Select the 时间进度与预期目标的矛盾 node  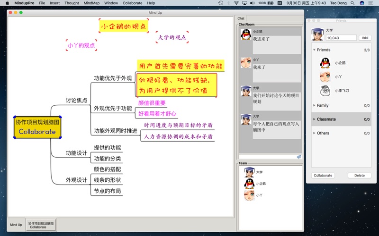coord(178,125)
